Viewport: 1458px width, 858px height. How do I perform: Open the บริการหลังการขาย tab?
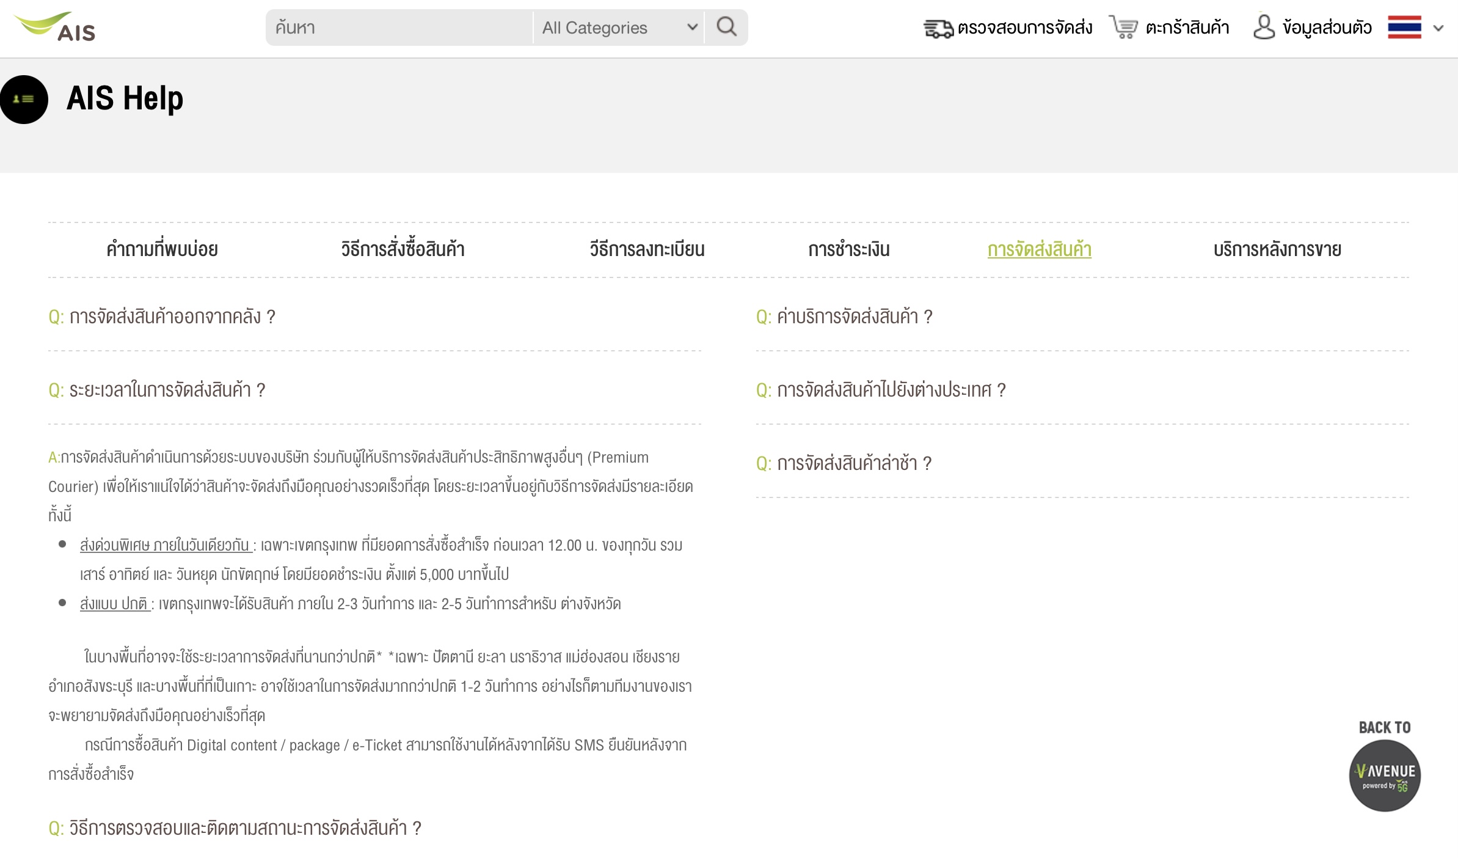click(x=1277, y=249)
